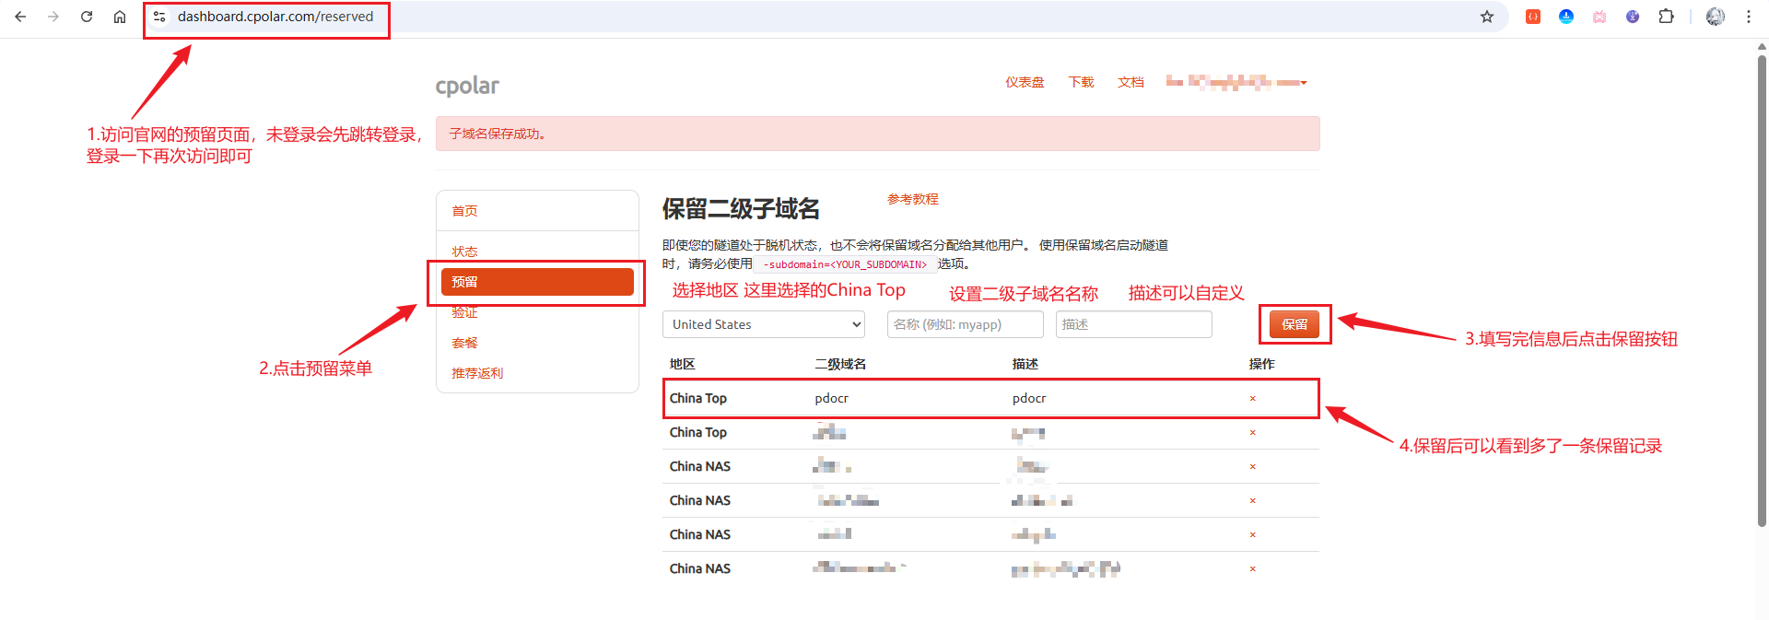Open the red bracket extension icon
Screen dimensions: 1769x620
click(1533, 17)
